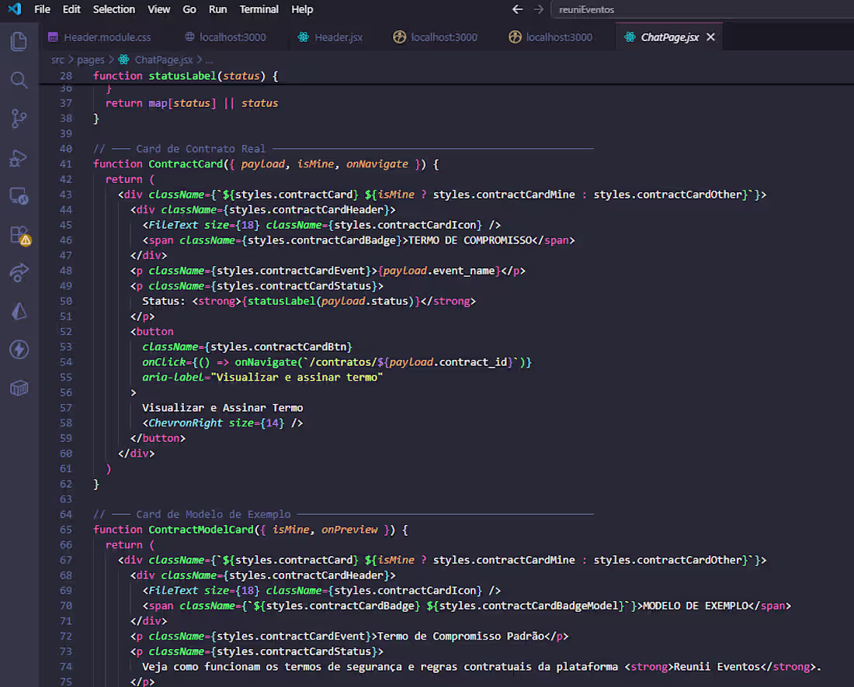Image resolution: width=854 pixels, height=687 pixels.
Task: Open the View menu
Action: (x=159, y=9)
